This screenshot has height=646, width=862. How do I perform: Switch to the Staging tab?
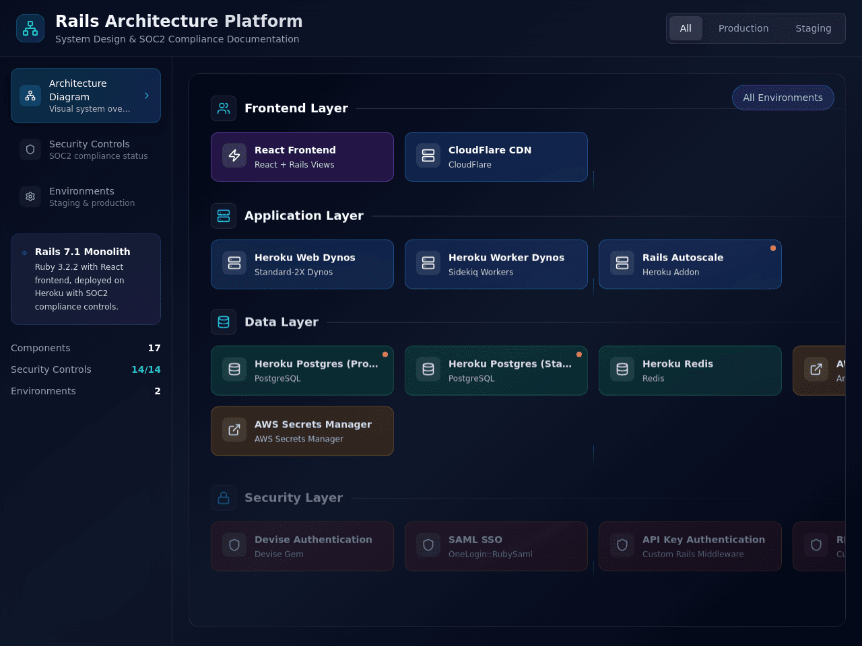pos(814,28)
